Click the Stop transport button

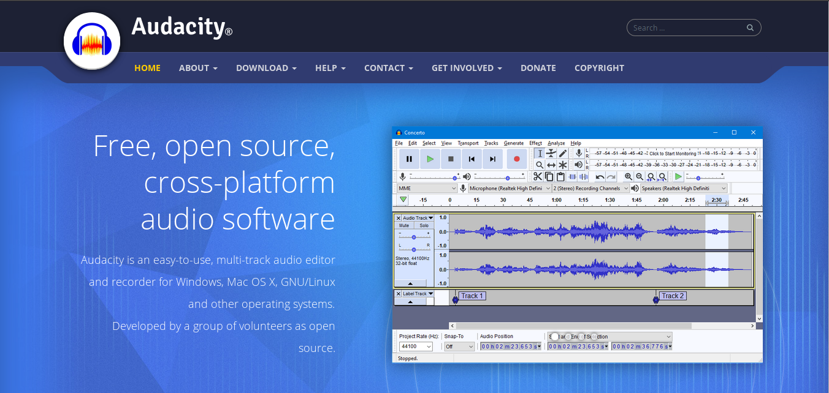[x=451, y=159]
